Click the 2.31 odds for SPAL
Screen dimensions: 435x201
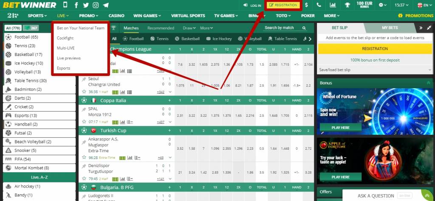pos(180,115)
